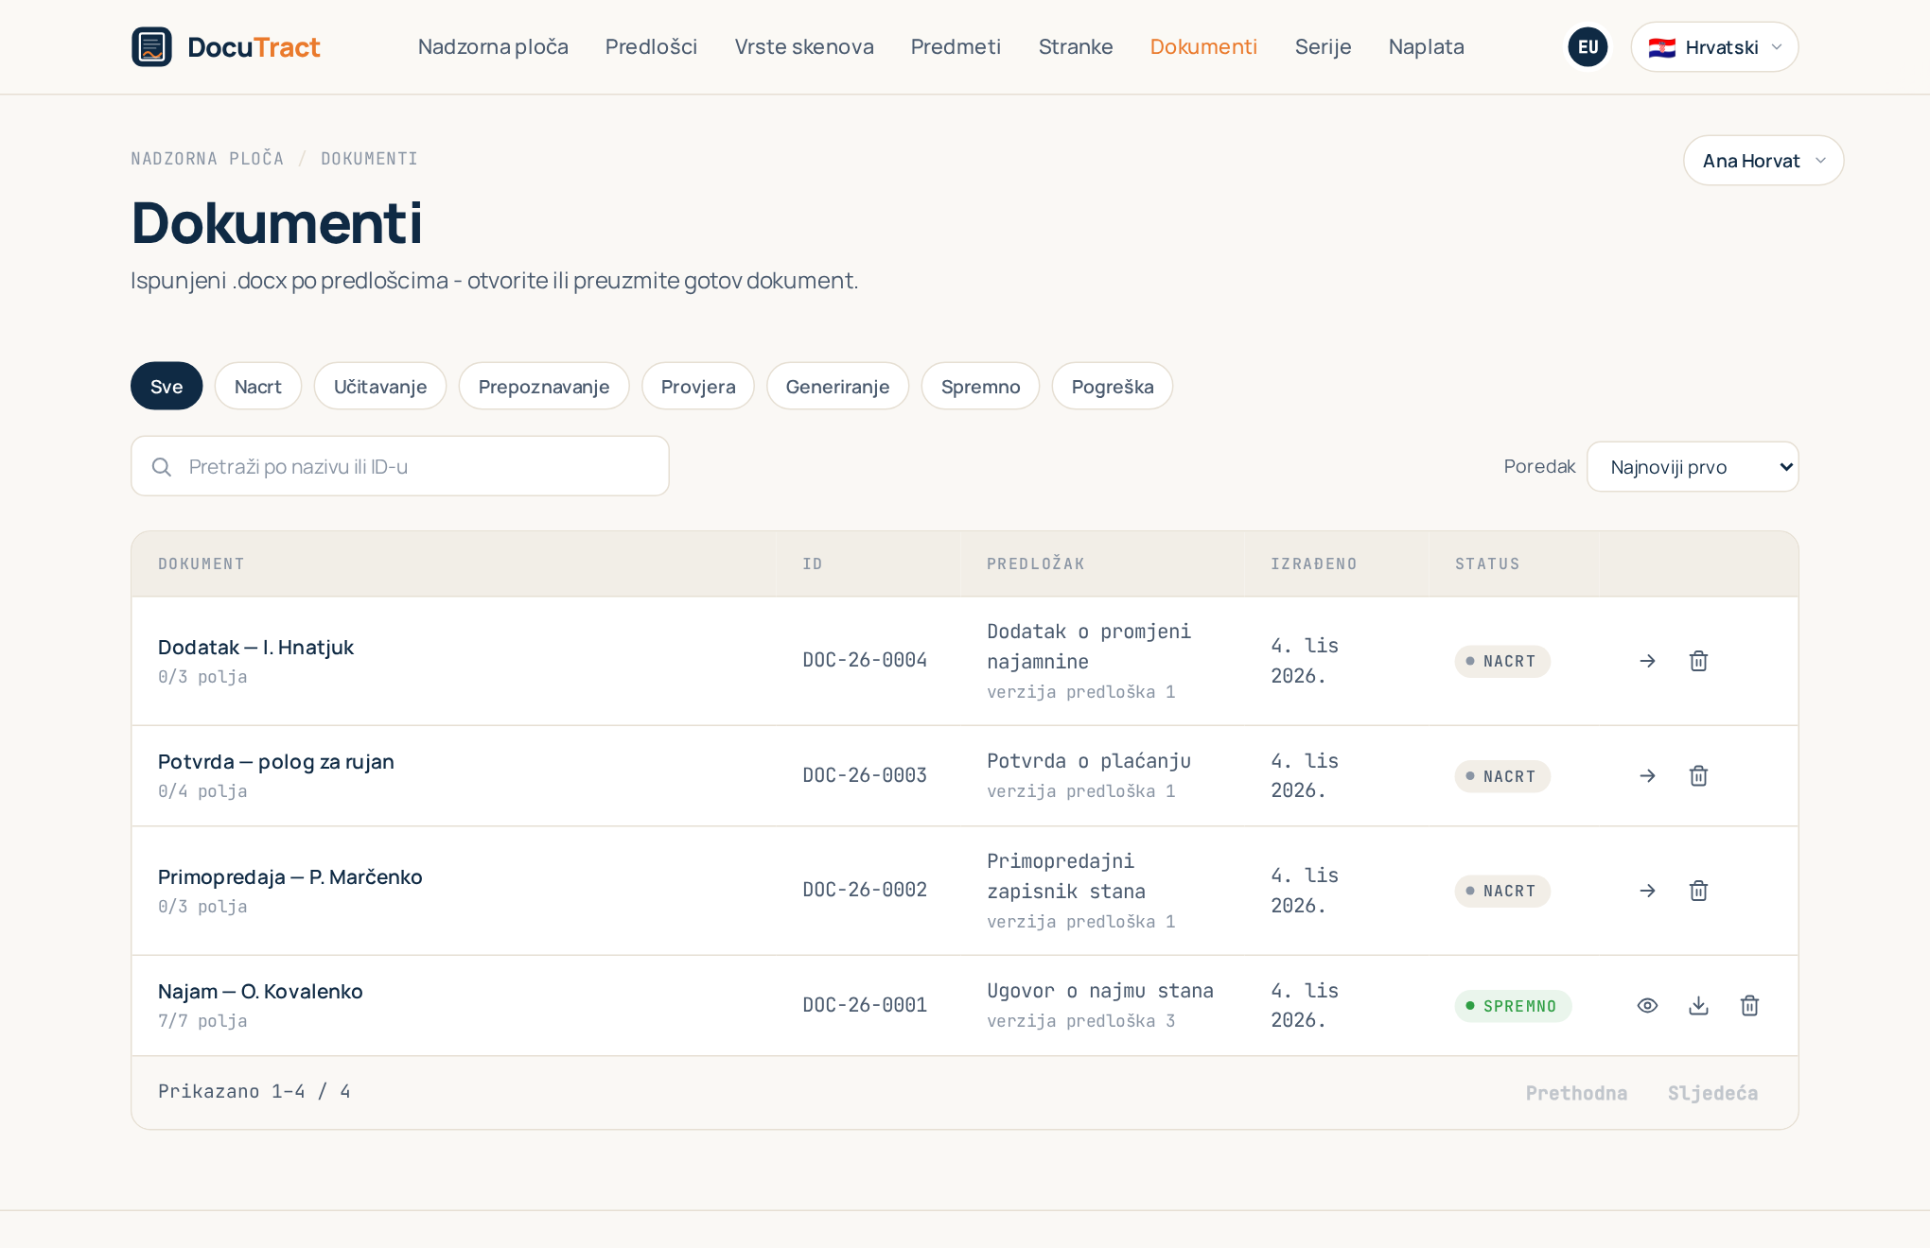Open the Potvrda — polog za rujan arrow

(1647, 776)
